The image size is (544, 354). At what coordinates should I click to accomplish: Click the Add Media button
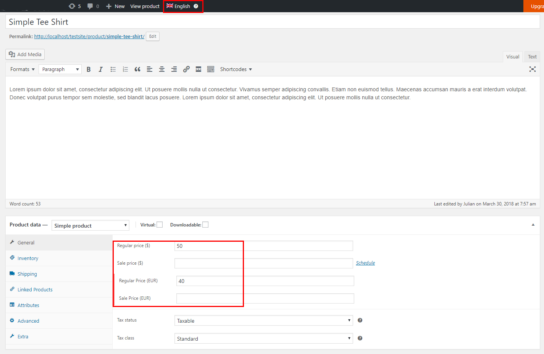click(x=25, y=54)
